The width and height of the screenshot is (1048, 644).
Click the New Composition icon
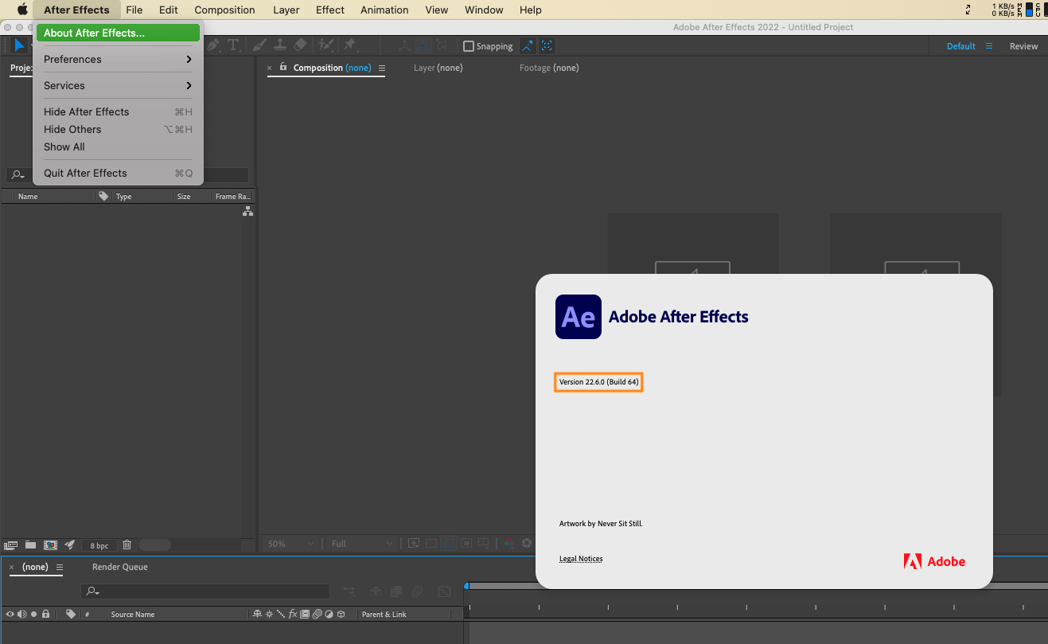point(50,544)
